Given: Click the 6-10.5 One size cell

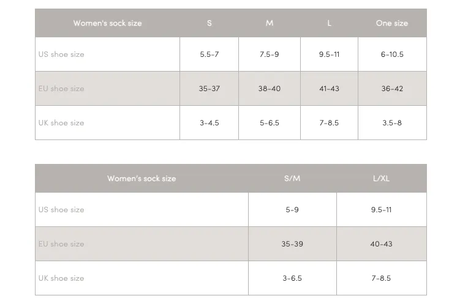Looking at the screenshot, I should pyautogui.click(x=392, y=54).
